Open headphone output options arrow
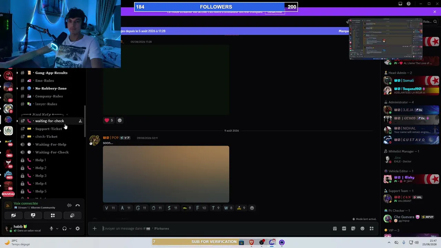 pos(70,228)
